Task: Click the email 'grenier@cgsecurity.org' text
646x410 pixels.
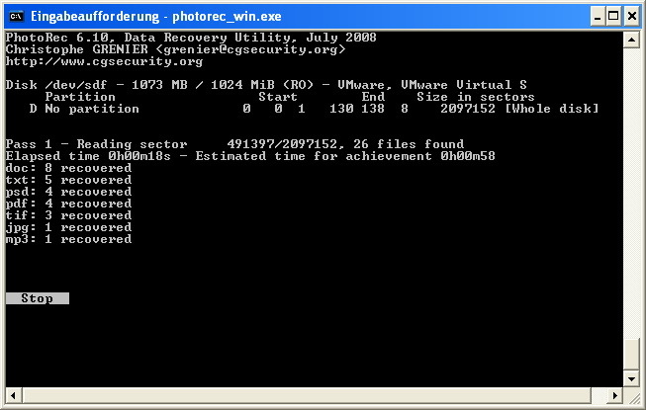Action: pyautogui.click(x=250, y=49)
